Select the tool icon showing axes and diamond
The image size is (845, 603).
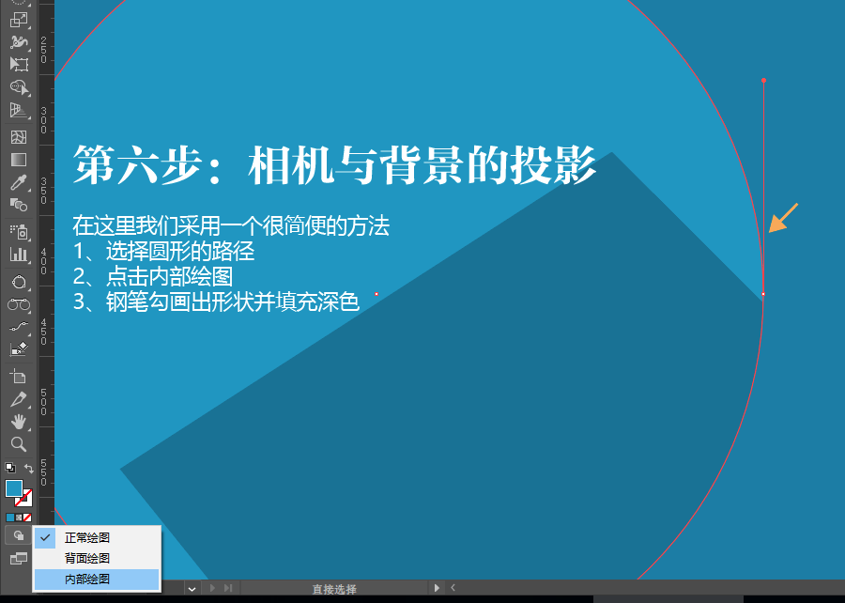click(19, 348)
